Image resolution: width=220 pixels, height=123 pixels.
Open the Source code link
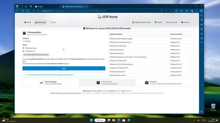coord(172,22)
